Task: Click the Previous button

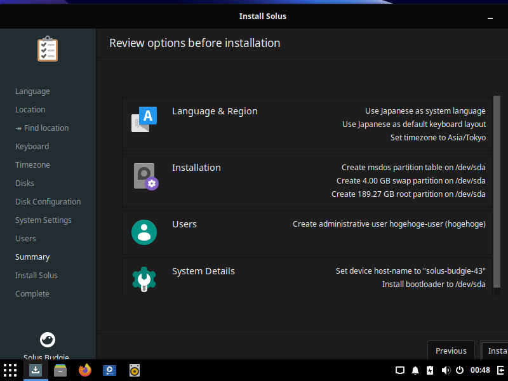Action: click(x=451, y=351)
